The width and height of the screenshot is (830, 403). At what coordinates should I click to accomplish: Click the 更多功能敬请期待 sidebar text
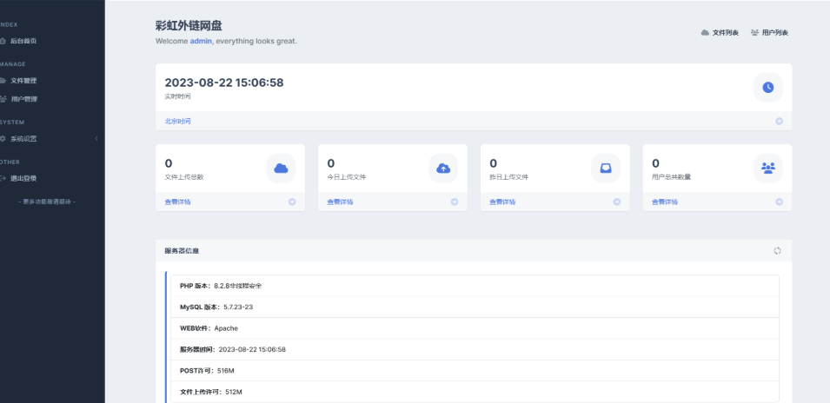pos(47,201)
